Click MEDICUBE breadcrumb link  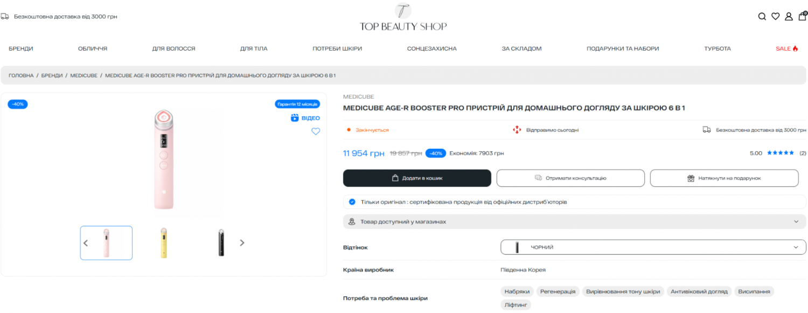pos(83,75)
